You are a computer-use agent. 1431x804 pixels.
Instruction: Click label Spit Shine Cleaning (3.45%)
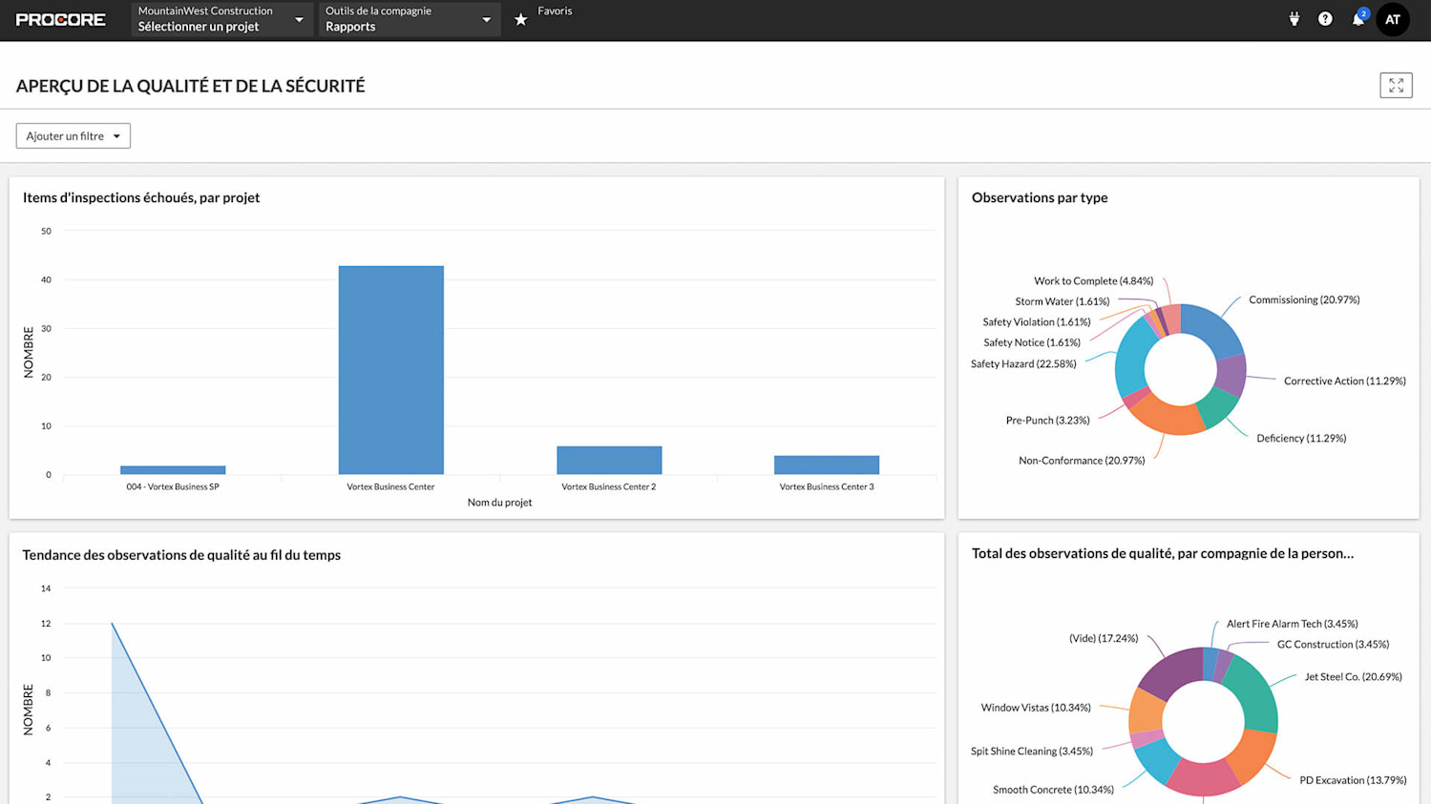coord(1032,752)
